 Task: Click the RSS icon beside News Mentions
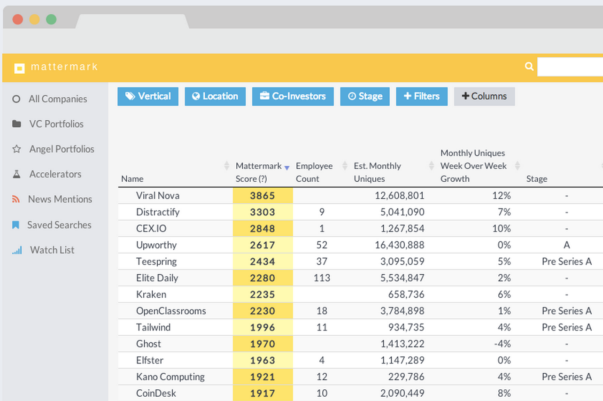[16, 199]
